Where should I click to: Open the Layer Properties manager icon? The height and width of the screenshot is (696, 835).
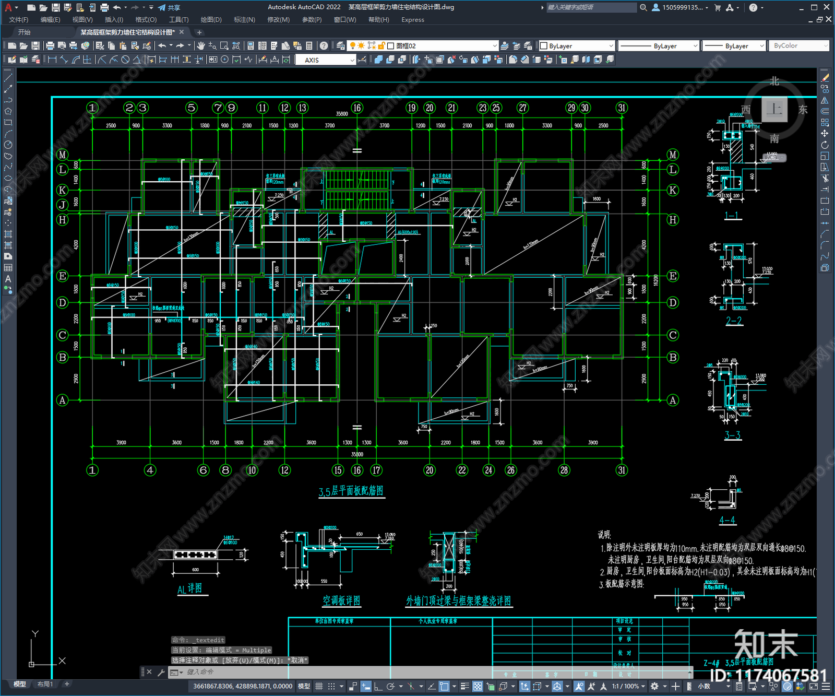pos(341,46)
